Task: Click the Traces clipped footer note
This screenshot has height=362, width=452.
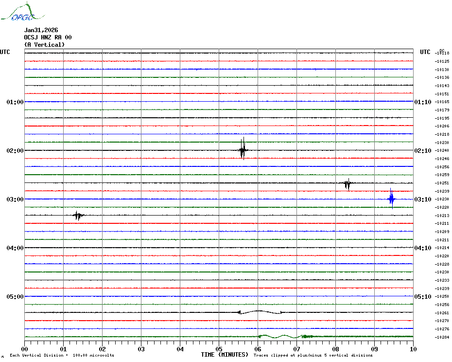Action: tap(313, 355)
